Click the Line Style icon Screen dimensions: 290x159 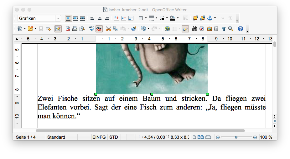pyautogui.click(x=151, y=18)
